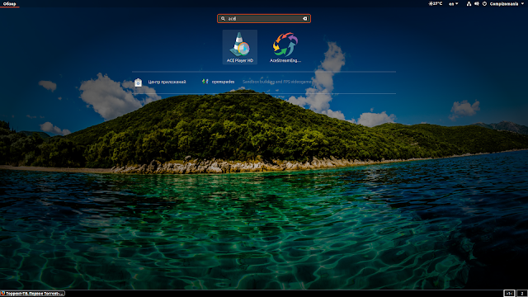The width and height of the screenshot is (528, 297).
Task: Open the en keyboard layout dropdown
Action: pos(453,3)
